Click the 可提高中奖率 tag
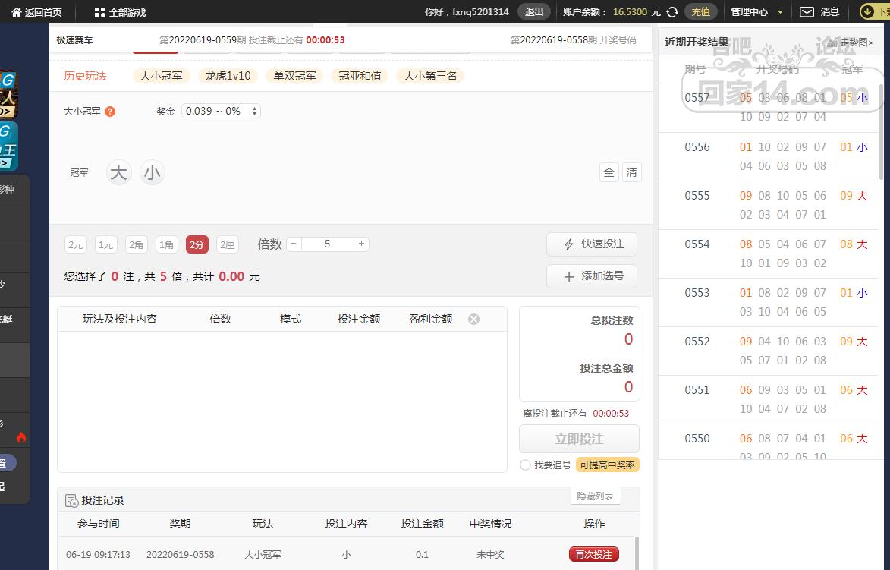The height and width of the screenshot is (570, 890). click(607, 465)
